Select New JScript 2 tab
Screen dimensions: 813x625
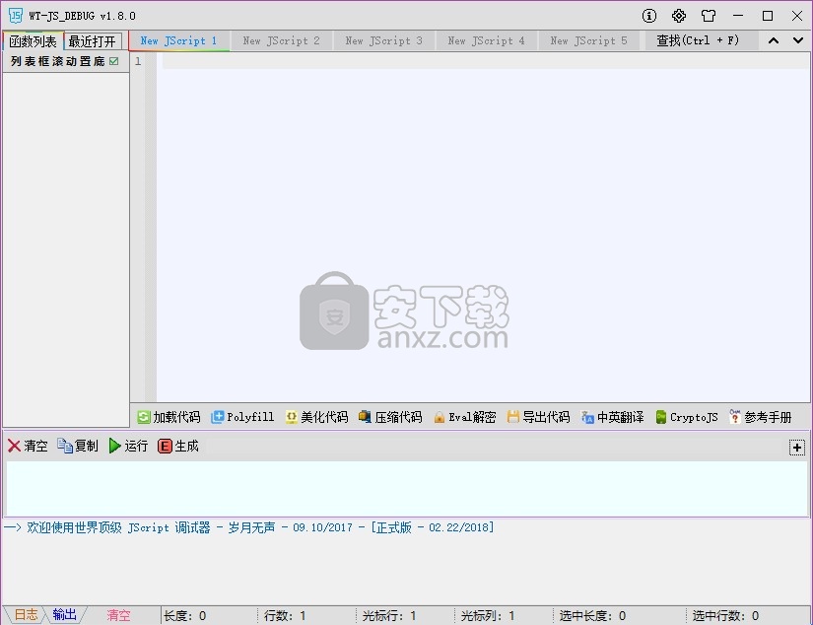click(x=281, y=40)
